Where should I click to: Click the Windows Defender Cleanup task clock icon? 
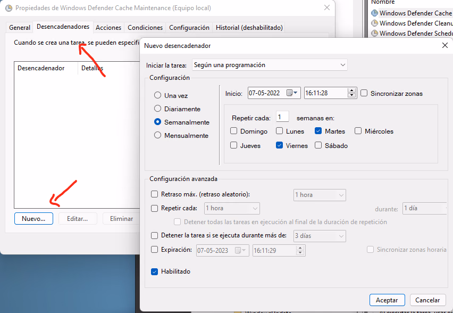click(x=374, y=23)
